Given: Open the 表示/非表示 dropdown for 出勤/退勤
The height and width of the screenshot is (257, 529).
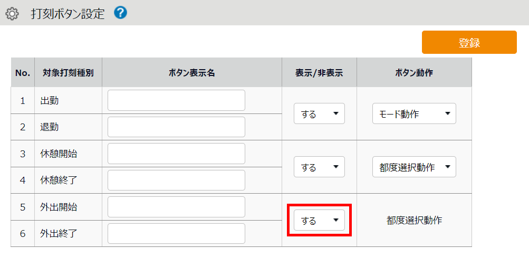Looking at the screenshot, I should [x=319, y=113].
